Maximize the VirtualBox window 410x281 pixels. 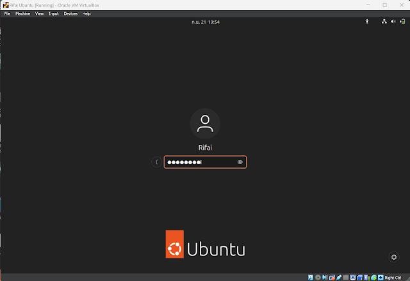click(384, 5)
